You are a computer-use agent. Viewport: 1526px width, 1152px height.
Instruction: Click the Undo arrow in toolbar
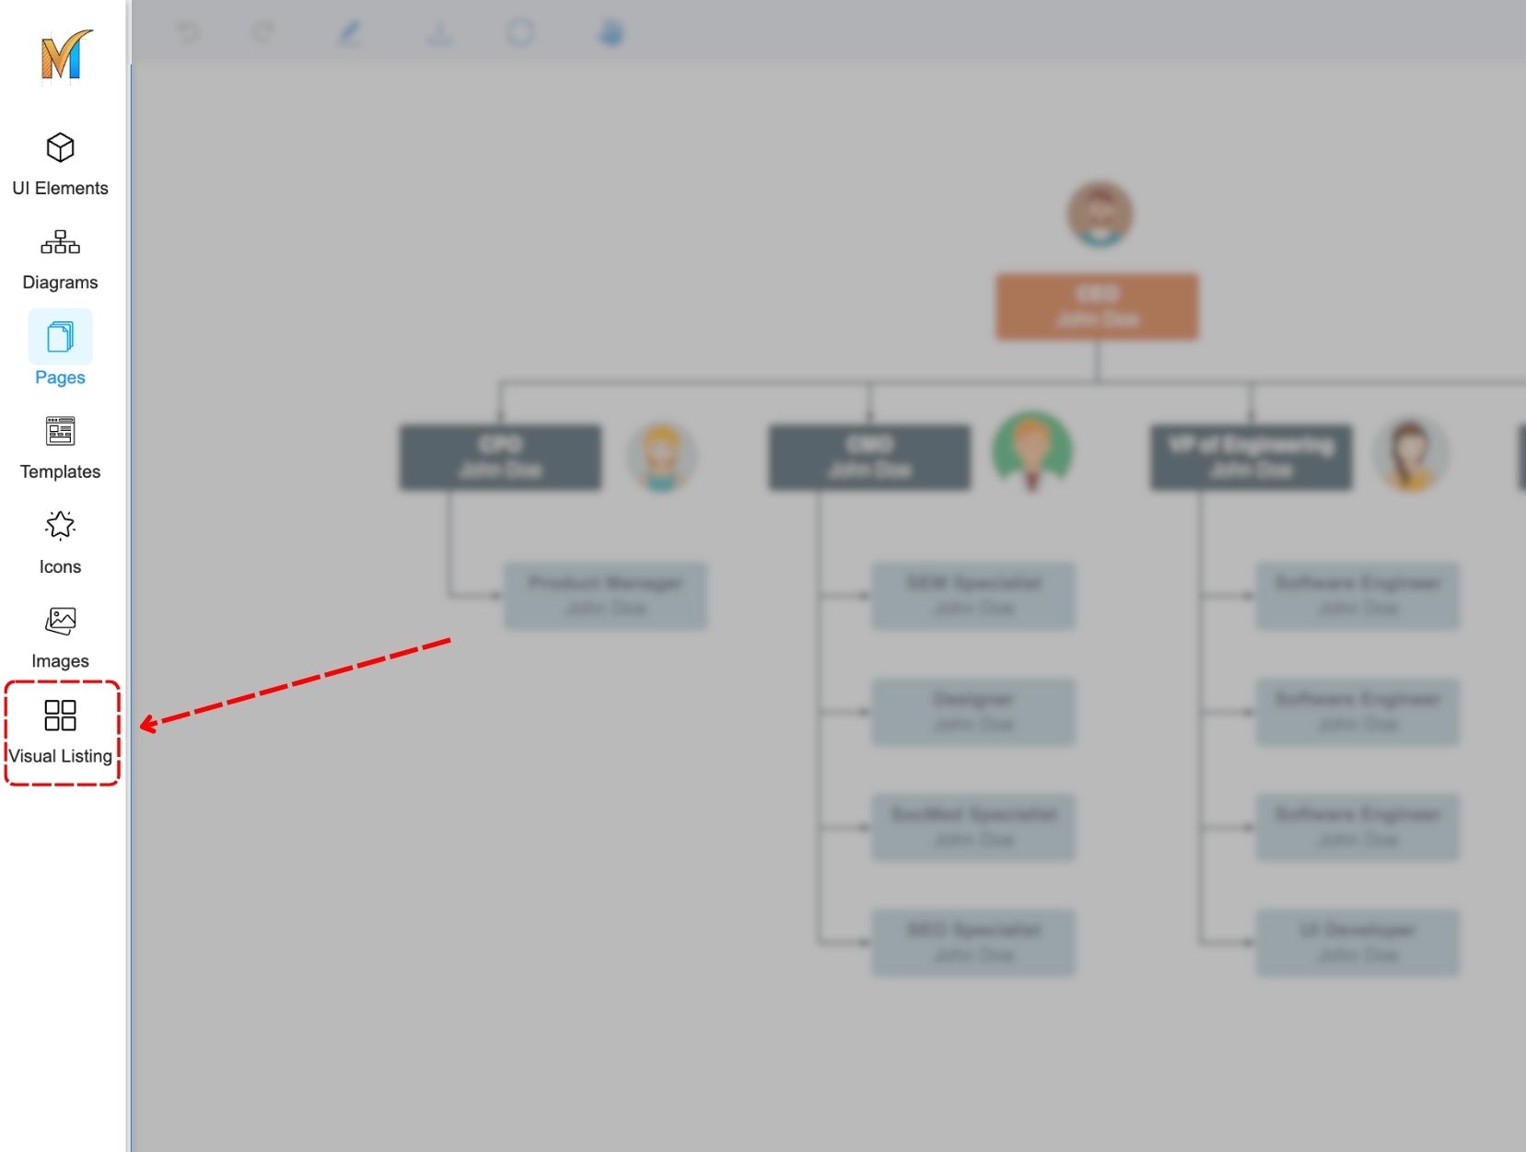point(188,33)
